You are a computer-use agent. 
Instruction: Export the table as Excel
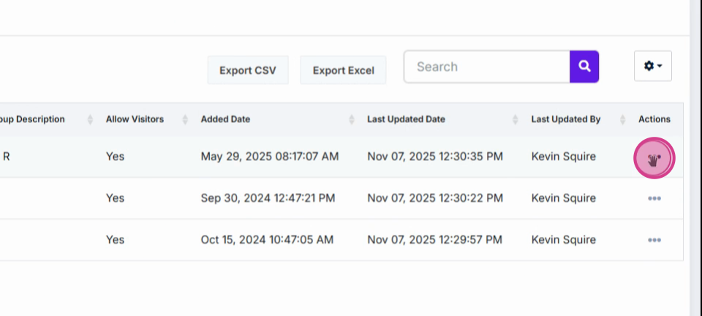tap(344, 70)
